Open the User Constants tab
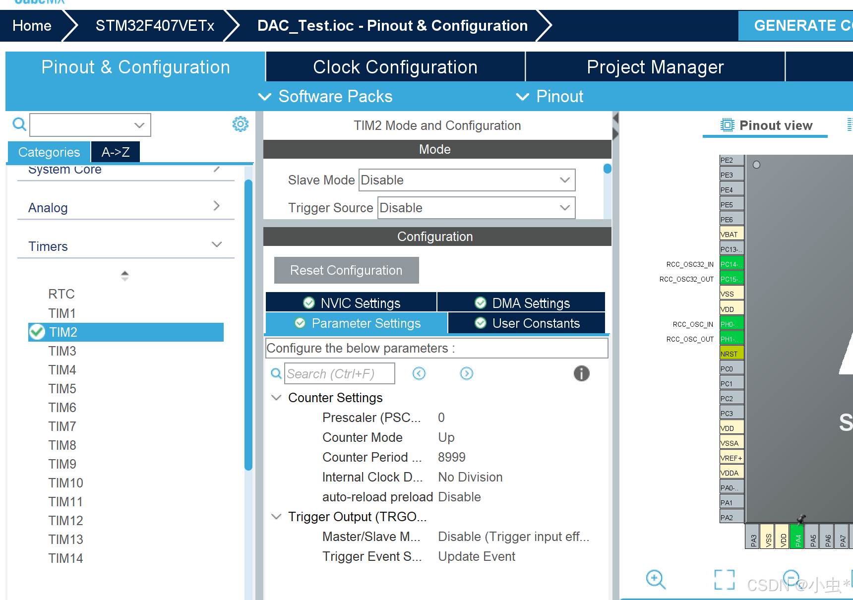Viewport: 853px width, 600px height. coord(527,323)
